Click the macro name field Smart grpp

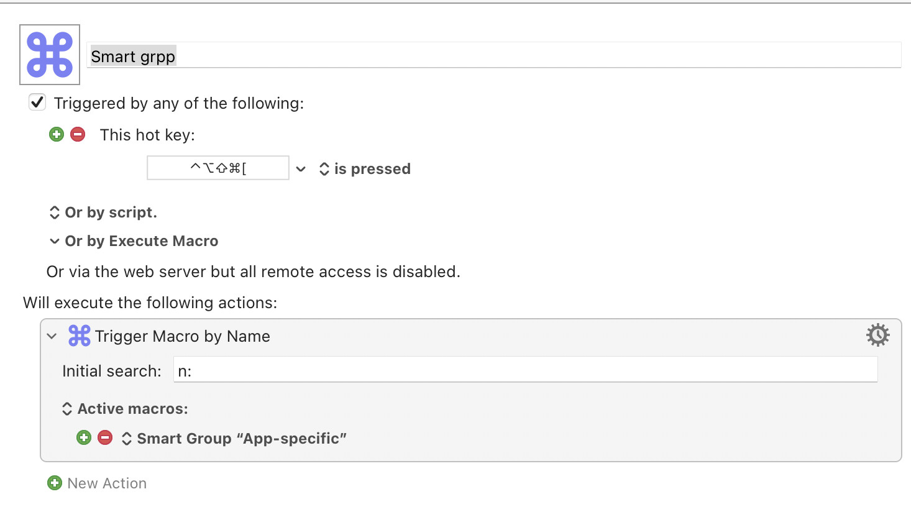(494, 55)
